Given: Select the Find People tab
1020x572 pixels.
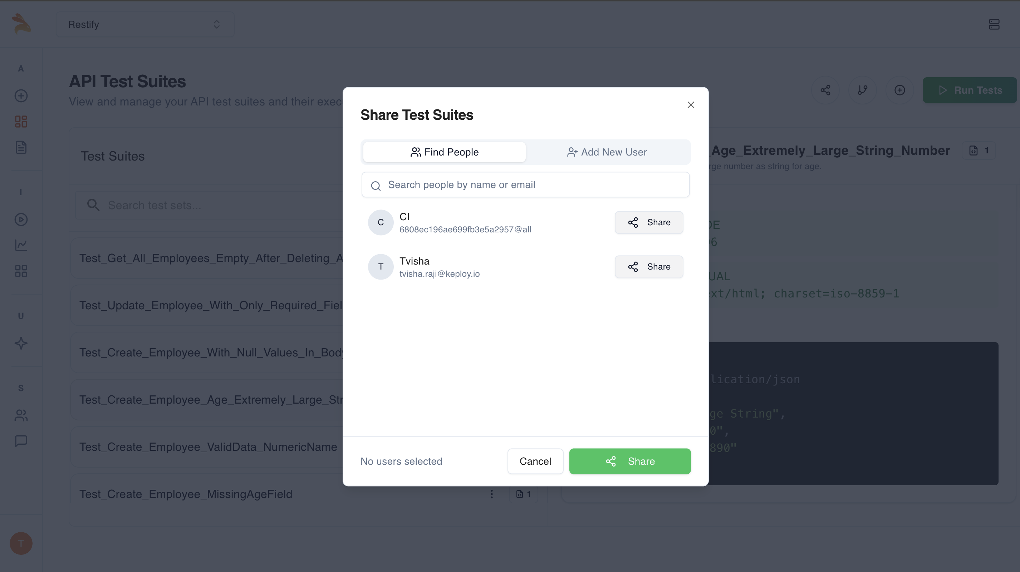Looking at the screenshot, I should [444, 152].
